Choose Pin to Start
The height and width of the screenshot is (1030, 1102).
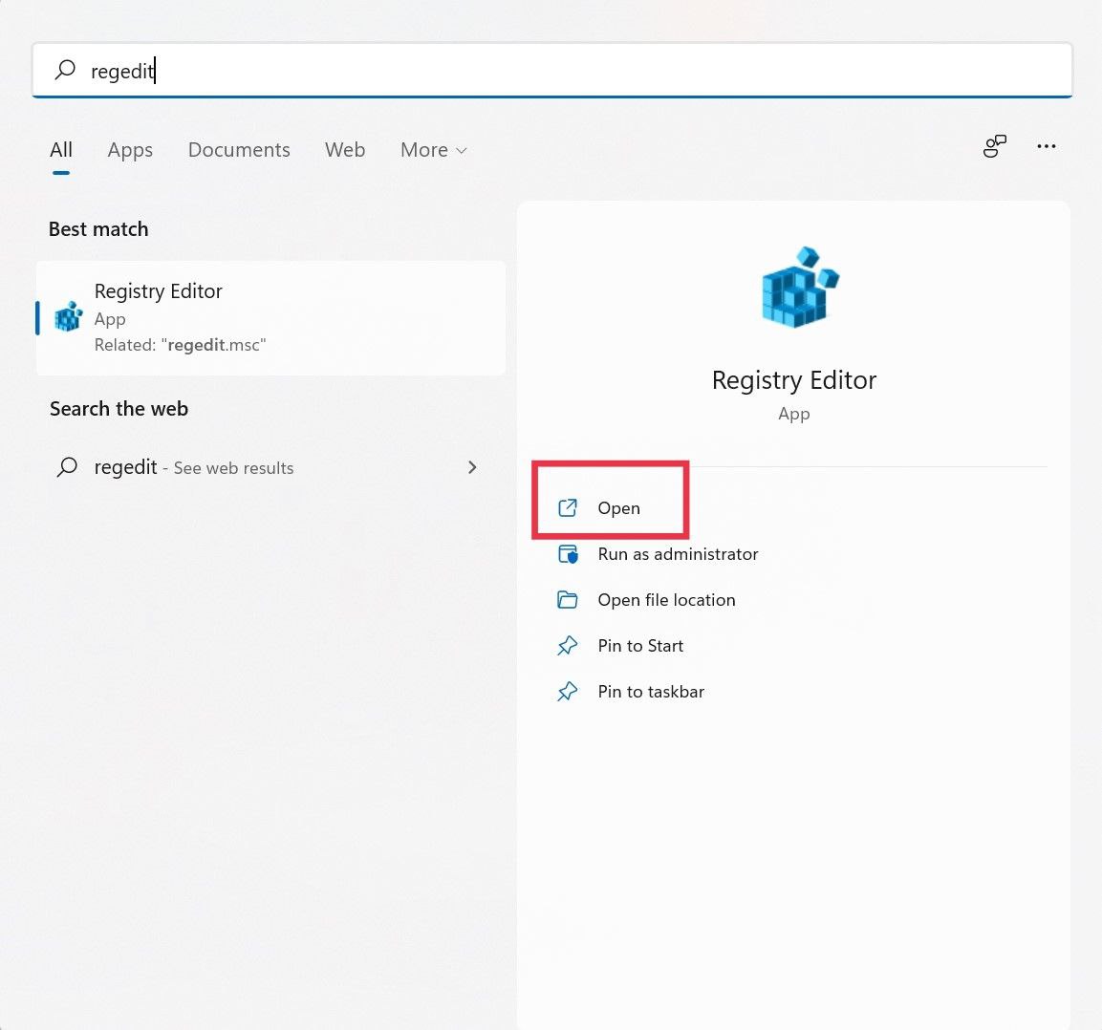640,646
